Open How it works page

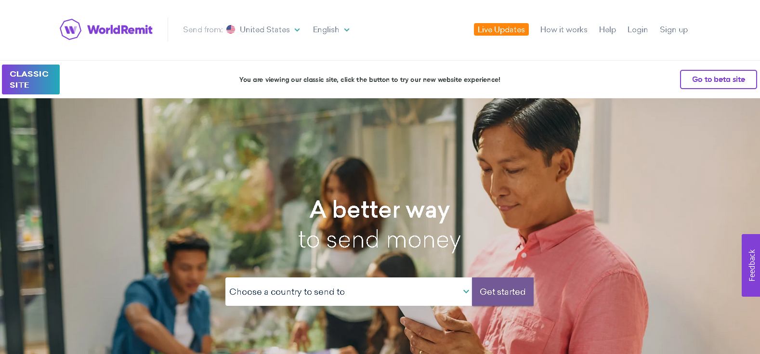click(563, 29)
